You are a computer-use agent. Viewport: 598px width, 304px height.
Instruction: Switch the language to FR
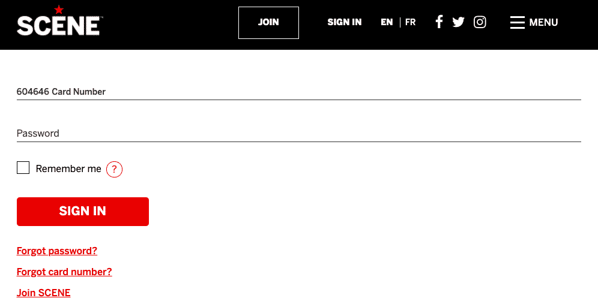(410, 22)
